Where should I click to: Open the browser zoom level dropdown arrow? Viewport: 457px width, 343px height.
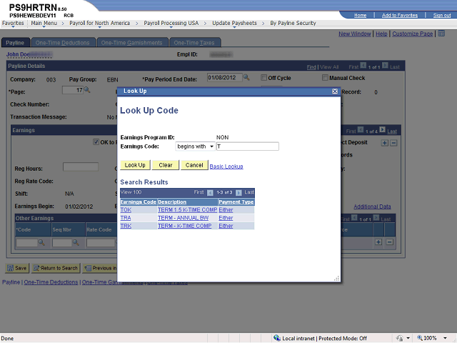tap(445, 338)
